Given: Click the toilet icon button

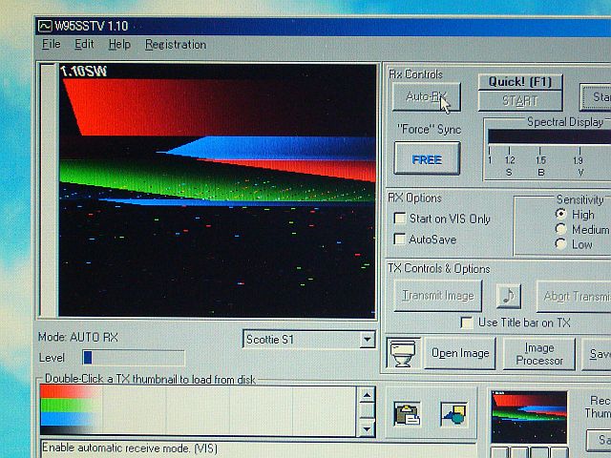Looking at the screenshot, I should (x=403, y=352).
